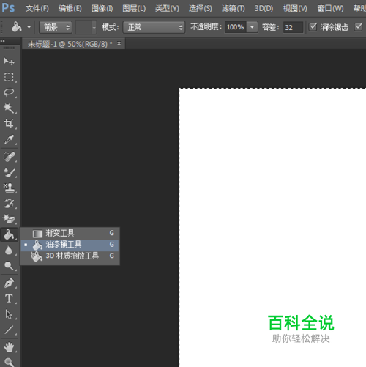Select the Clone Stamp tool
The image size is (366, 367).
point(9,188)
